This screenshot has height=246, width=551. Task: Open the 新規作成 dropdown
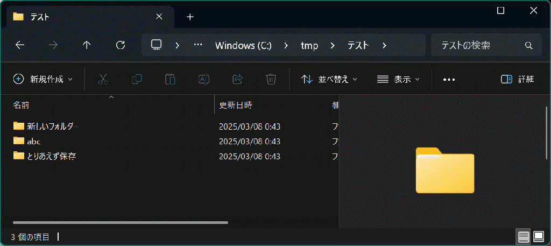(x=43, y=79)
